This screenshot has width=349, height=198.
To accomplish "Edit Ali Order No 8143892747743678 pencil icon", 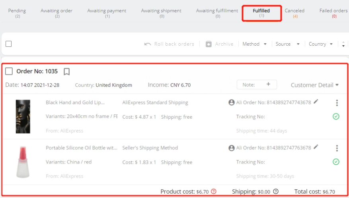I will click(x=316, y=102).
